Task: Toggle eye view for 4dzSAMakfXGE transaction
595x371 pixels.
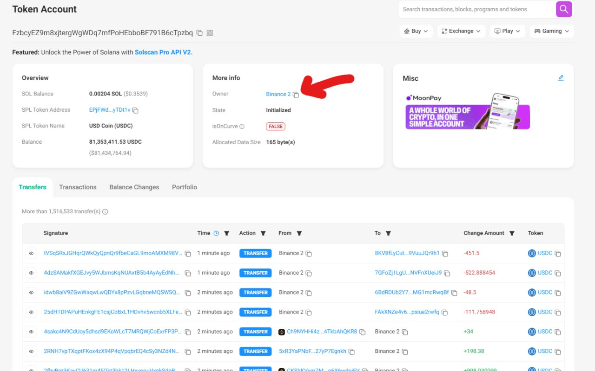Action: click(32, 273)
